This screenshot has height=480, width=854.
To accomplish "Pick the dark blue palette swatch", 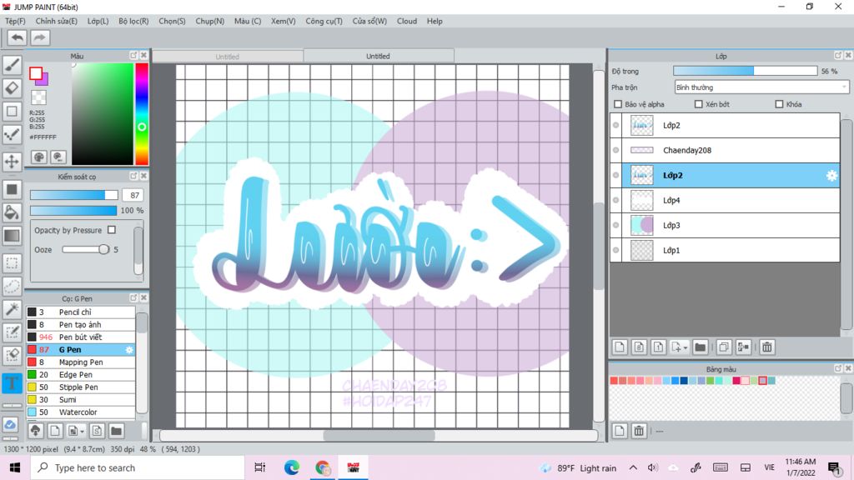I will [x=684, y=380].
